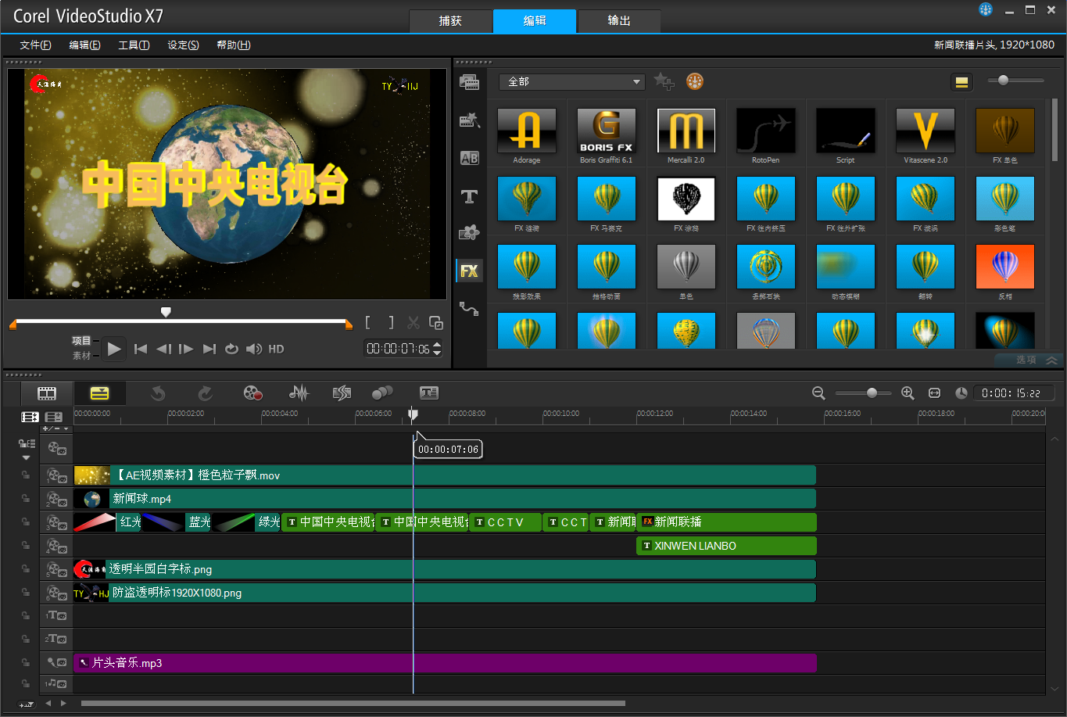Image resolution: width=1067 pixels, height=717 pixels.
Task: Jump to end of project
Action: pos(209,350)
